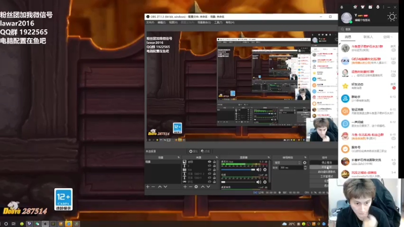Open Task View on the Windows taskbar
Screen dimensions: 404x227
click(x=14, y=224)
